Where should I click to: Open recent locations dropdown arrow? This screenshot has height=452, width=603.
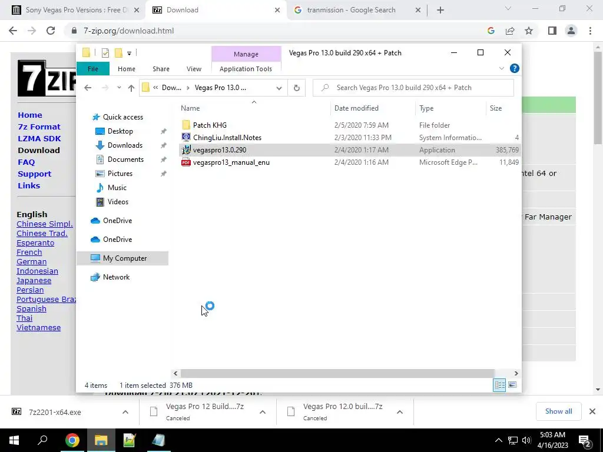(x=119, y=88)
